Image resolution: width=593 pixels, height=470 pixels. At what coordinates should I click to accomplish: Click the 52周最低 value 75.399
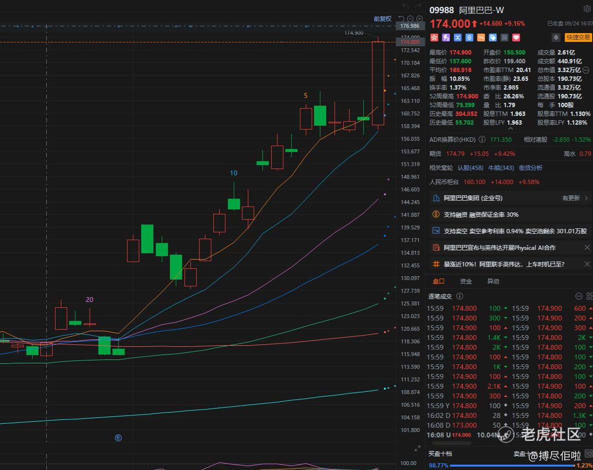465,105
